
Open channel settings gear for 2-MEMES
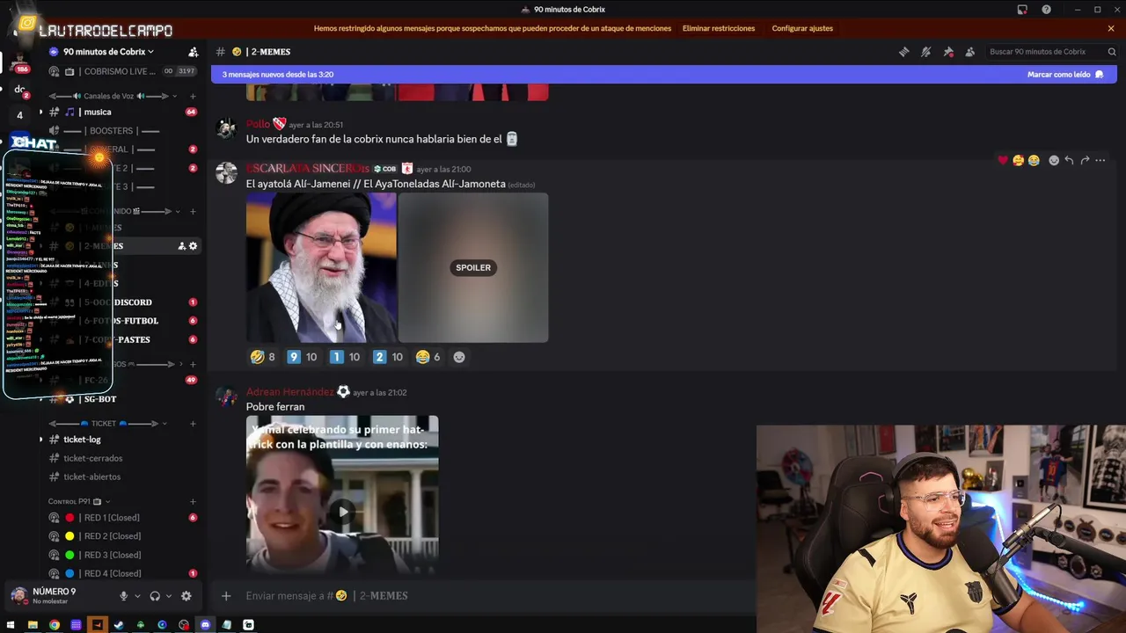[x=194, y=246]
